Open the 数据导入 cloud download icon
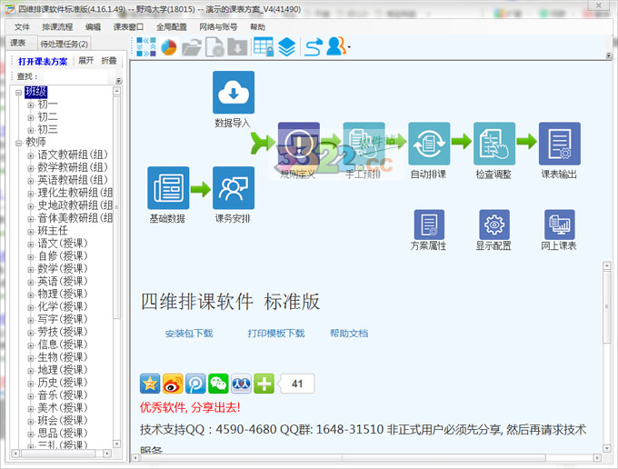618x469 pixels. (234, 92)
